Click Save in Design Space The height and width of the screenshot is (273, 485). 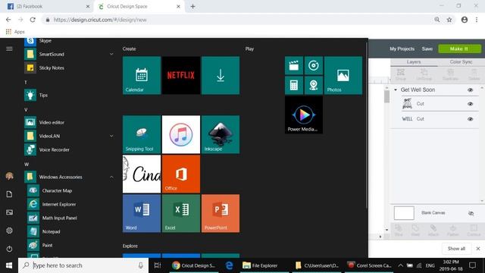tap(427, 49)
